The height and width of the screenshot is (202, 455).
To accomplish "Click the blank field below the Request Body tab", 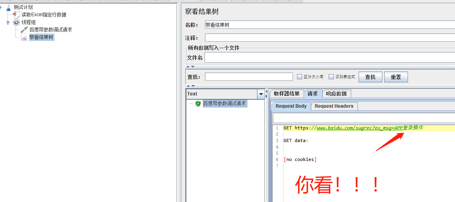I will coord(364,118).
